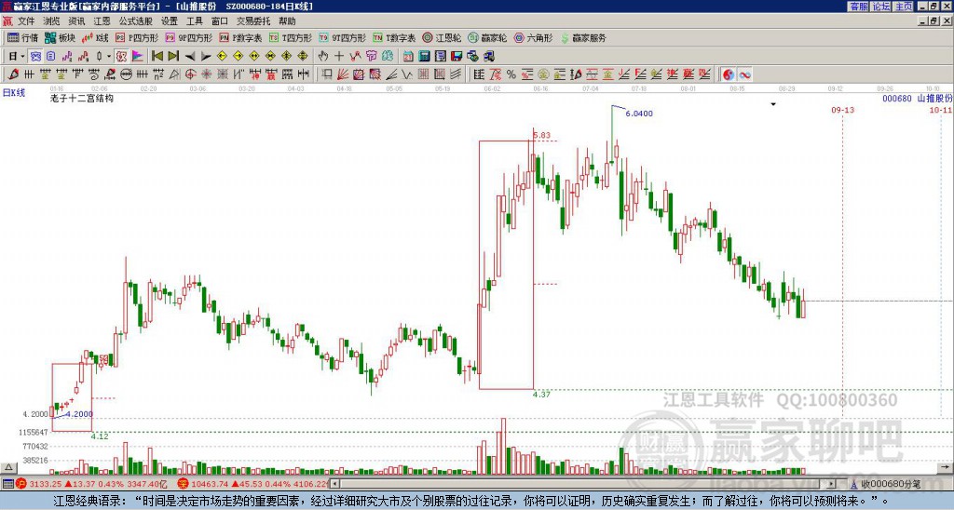Click the 000680 山推股份 stock label

[x=918, y=98]
